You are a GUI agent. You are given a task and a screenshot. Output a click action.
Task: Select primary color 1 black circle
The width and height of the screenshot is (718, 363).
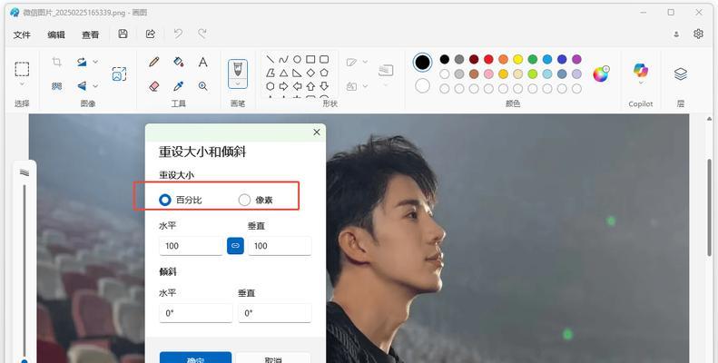click(422, 63)
